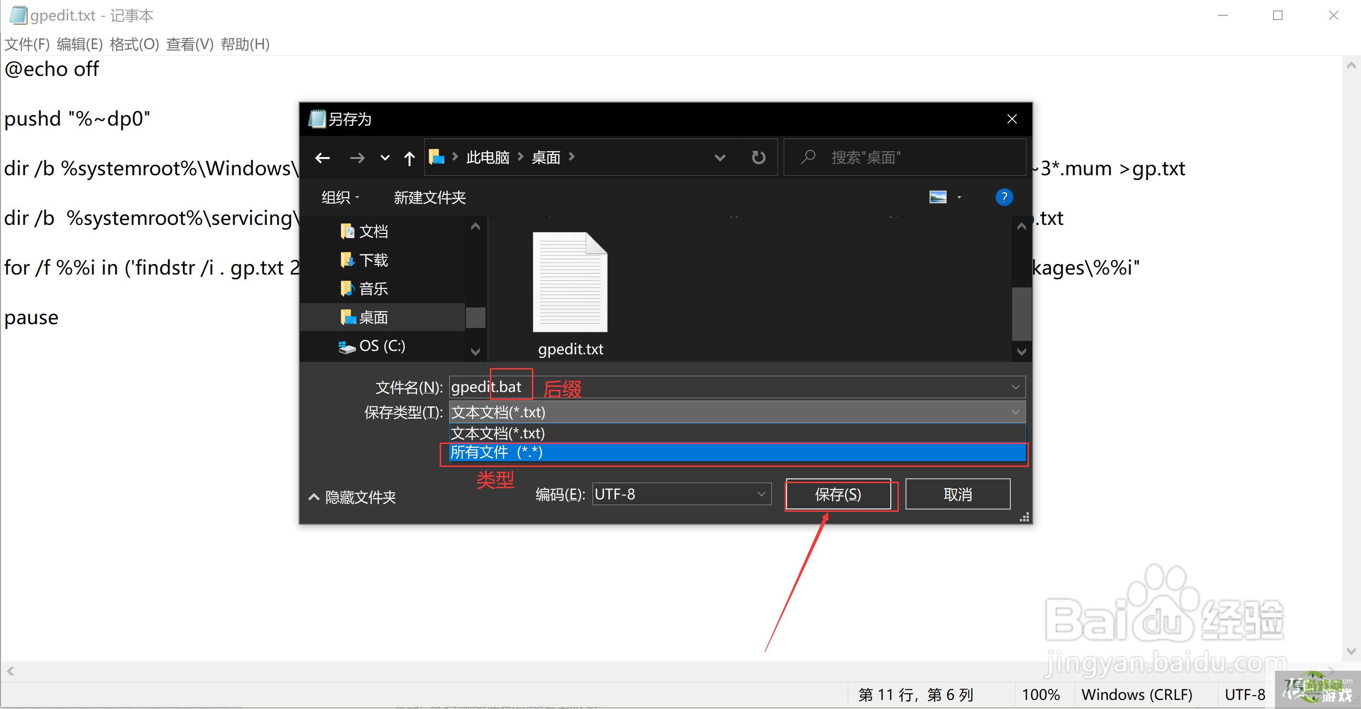Open the 组织 dropdown
This screenshot has height=709, width=1361.
340,198
